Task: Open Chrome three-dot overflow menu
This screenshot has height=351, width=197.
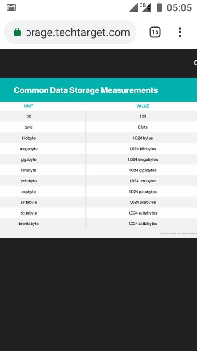Action: (180, 32)
